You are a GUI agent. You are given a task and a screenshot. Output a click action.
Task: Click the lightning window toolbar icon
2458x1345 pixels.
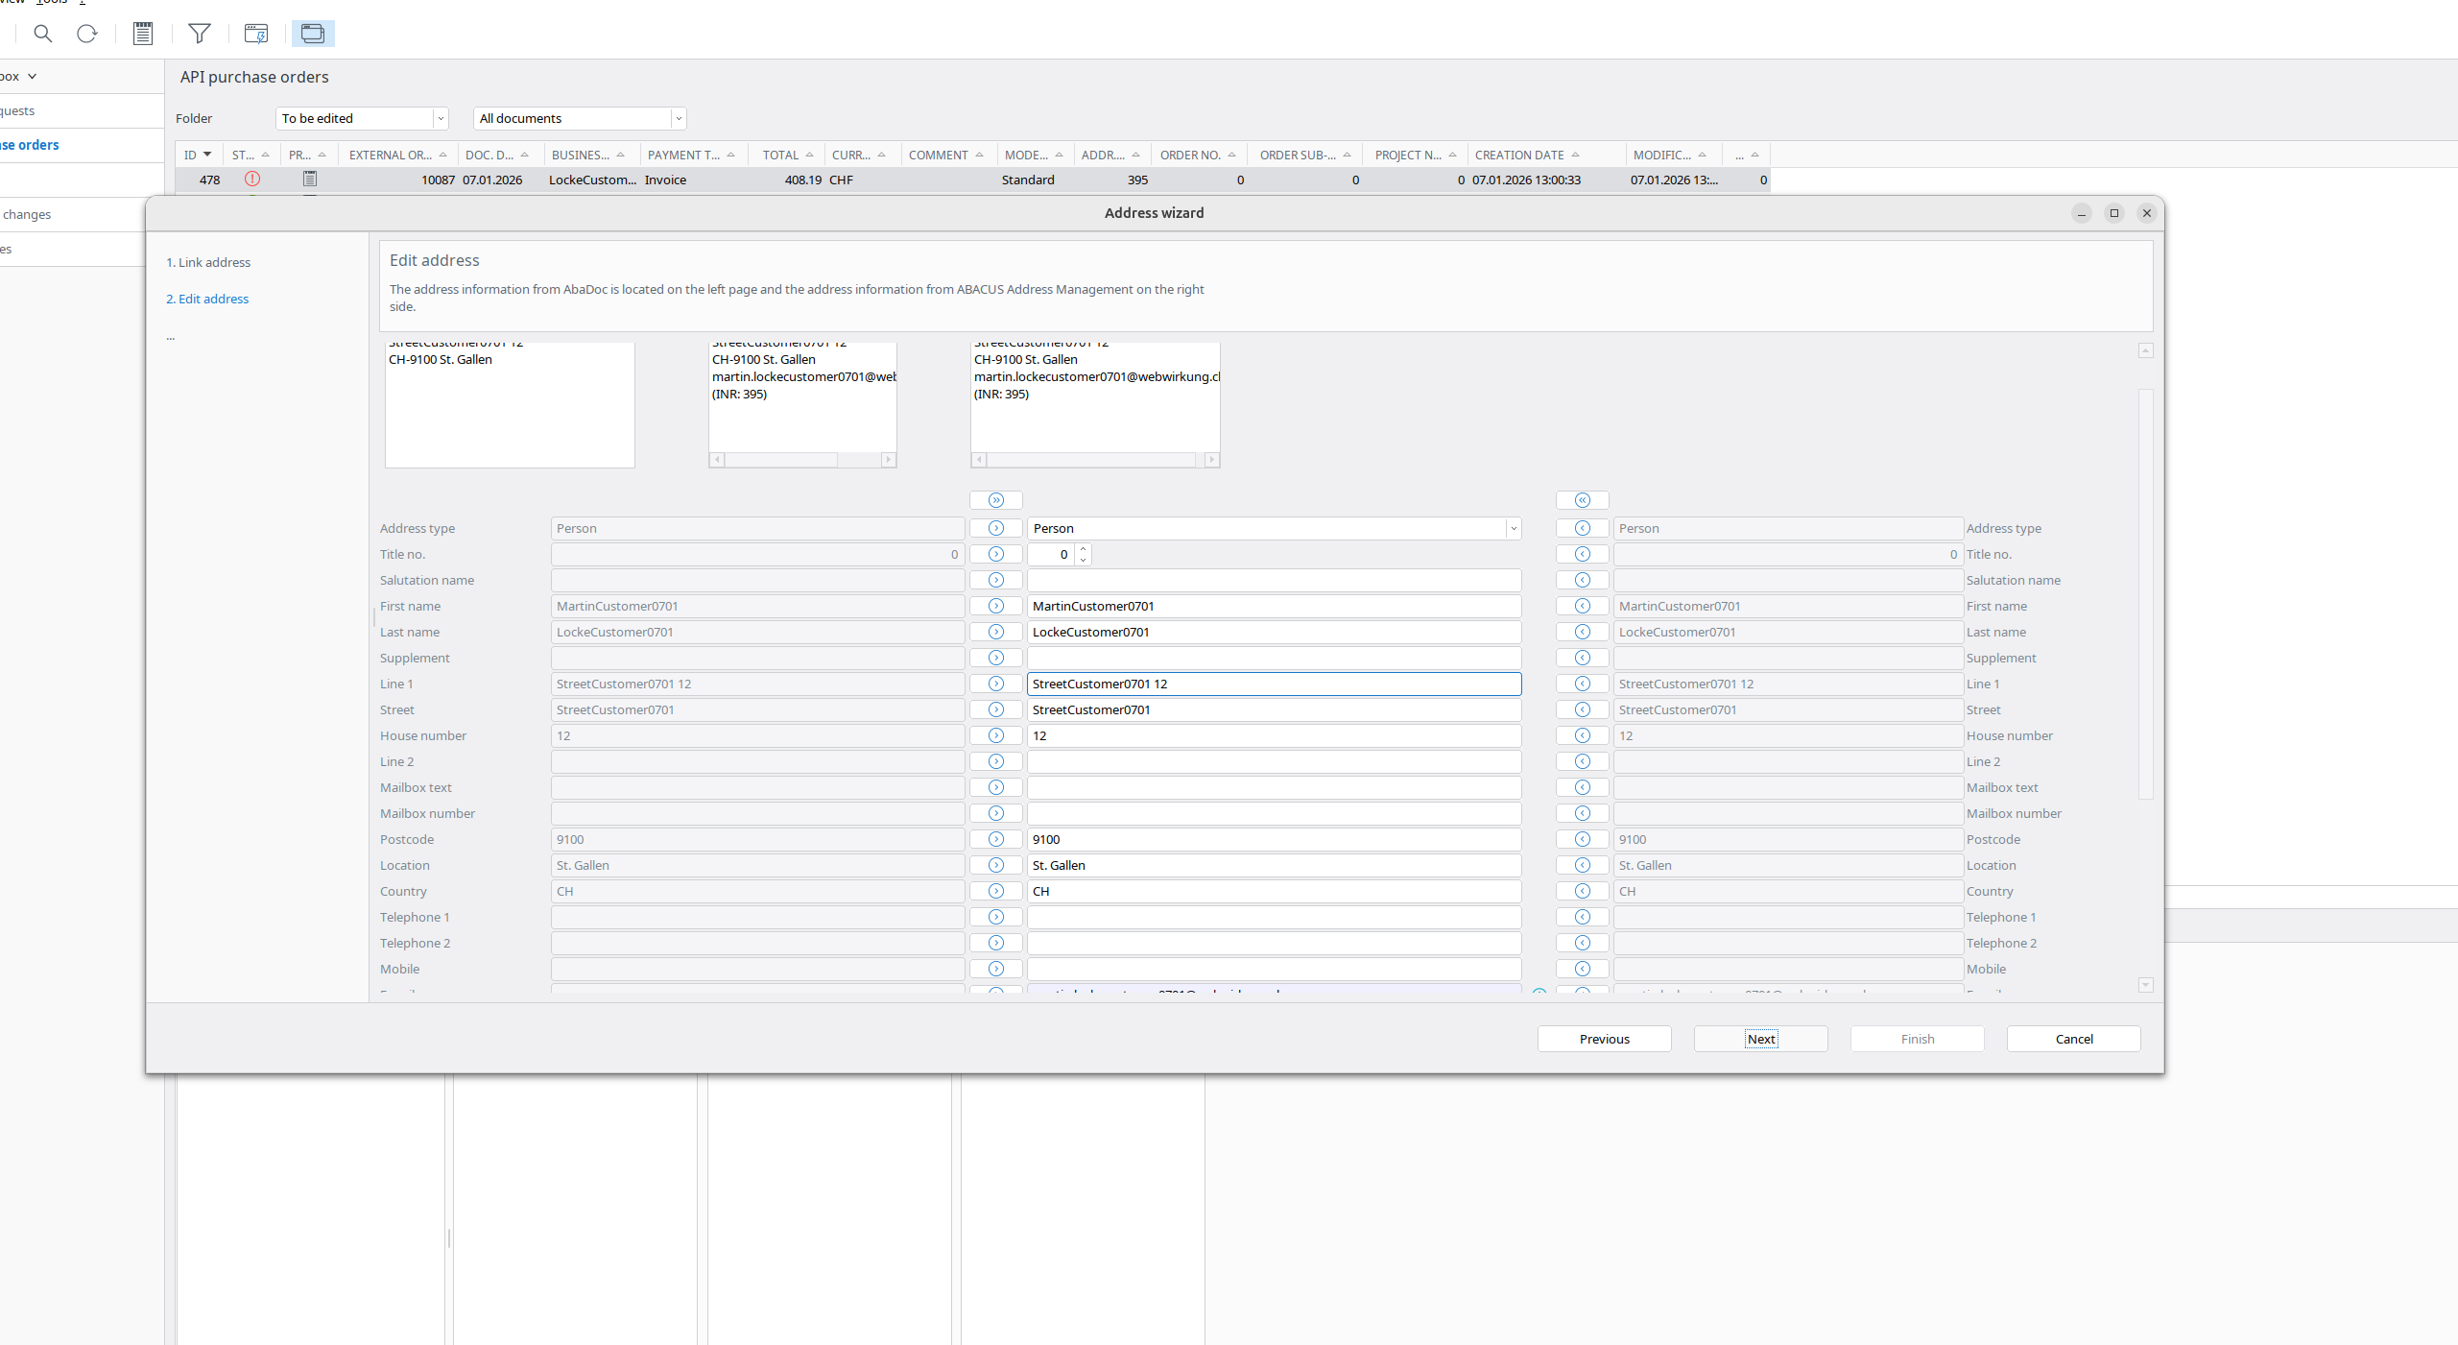coord(256,34)
